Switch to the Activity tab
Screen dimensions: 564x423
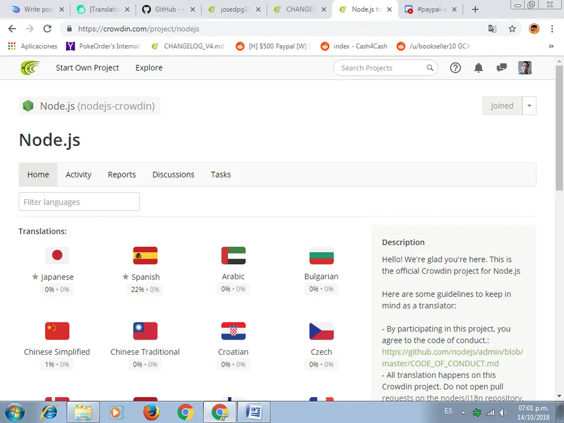click(78, 174)
